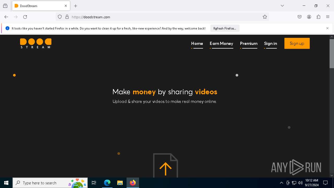Open the Windows Start menu
The image size is (334, 188).
6,183
